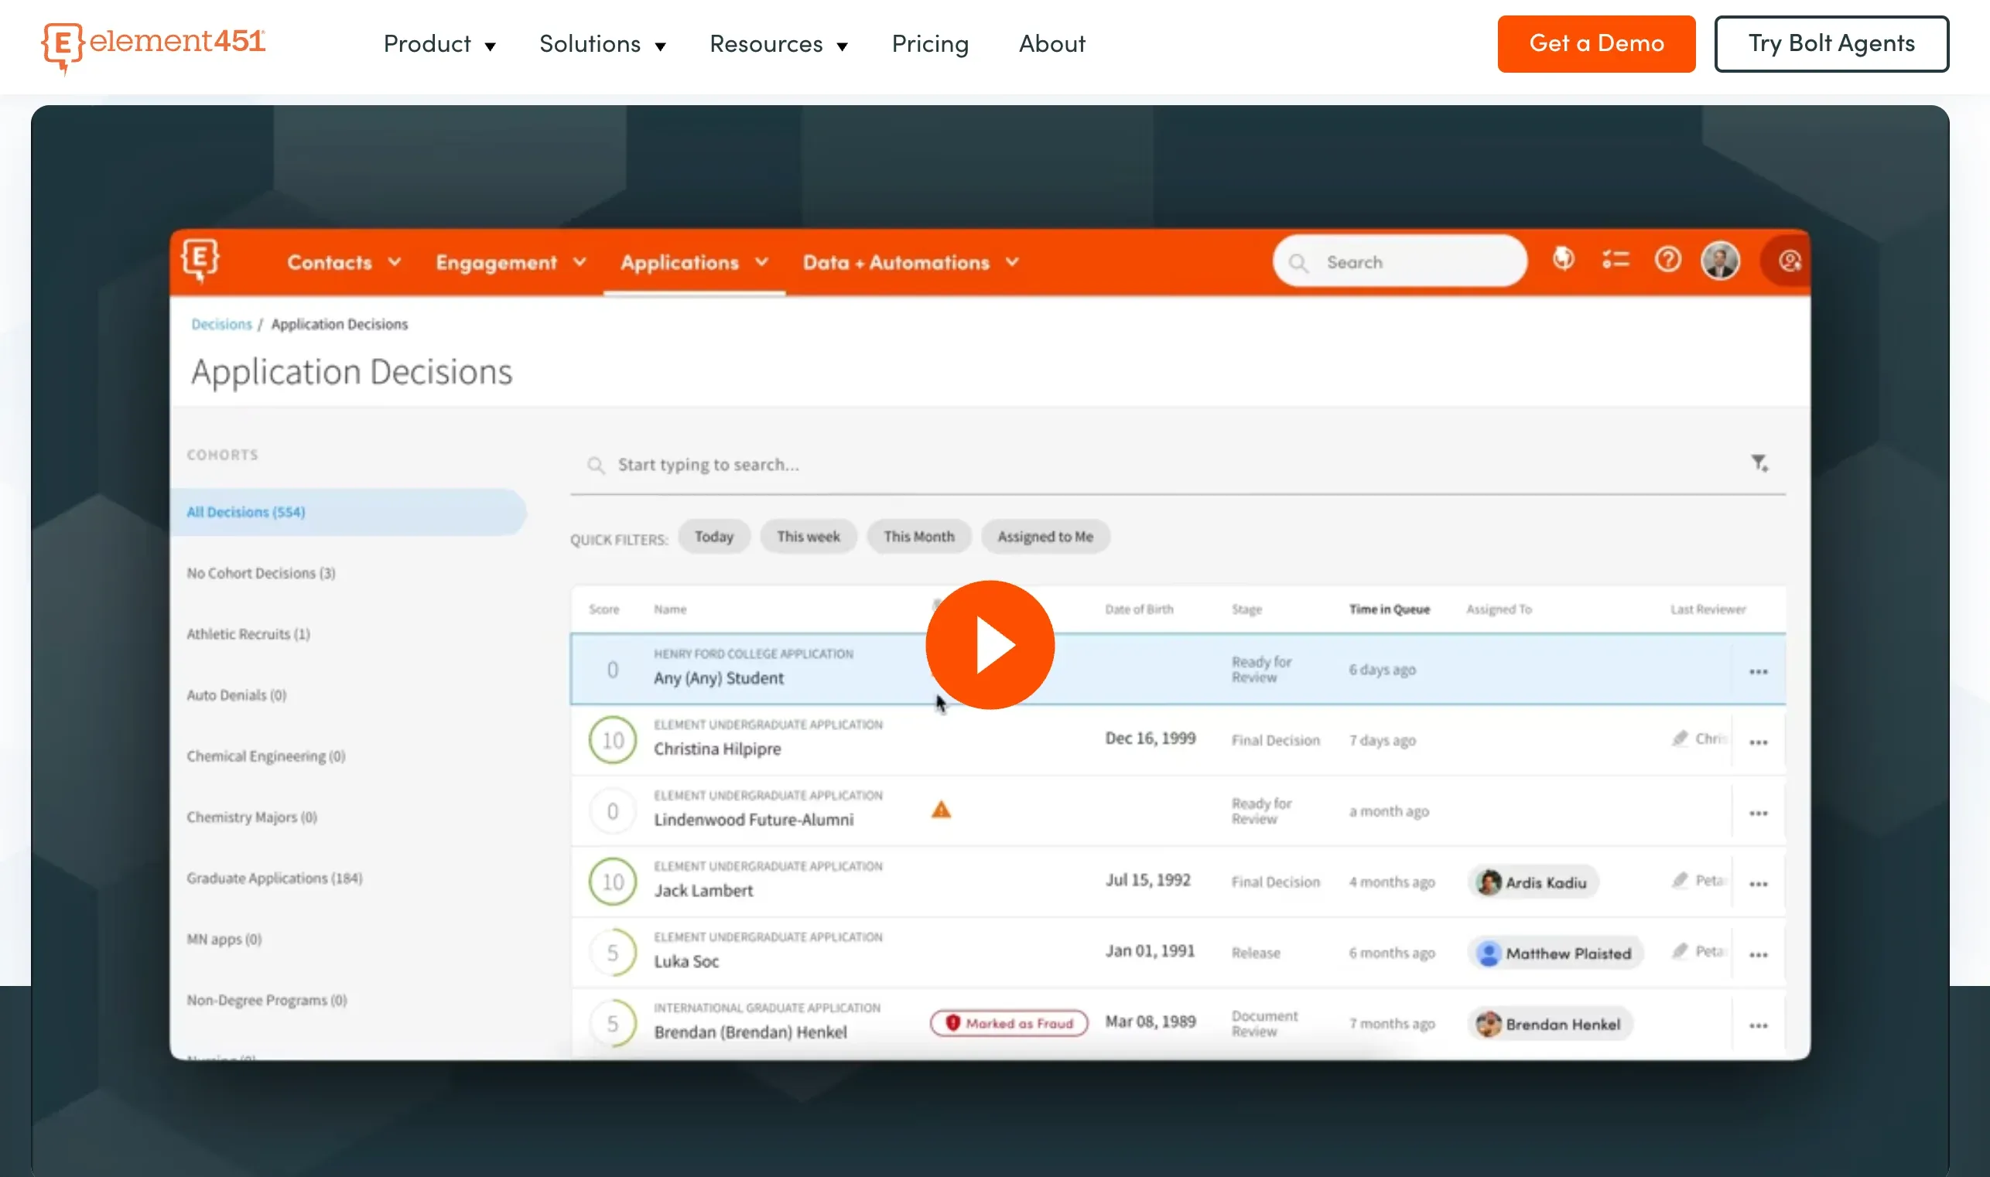Open more options for Luka Soc
Viewport: 1990px width, 1177px height.
click(x=1759, y=955)
